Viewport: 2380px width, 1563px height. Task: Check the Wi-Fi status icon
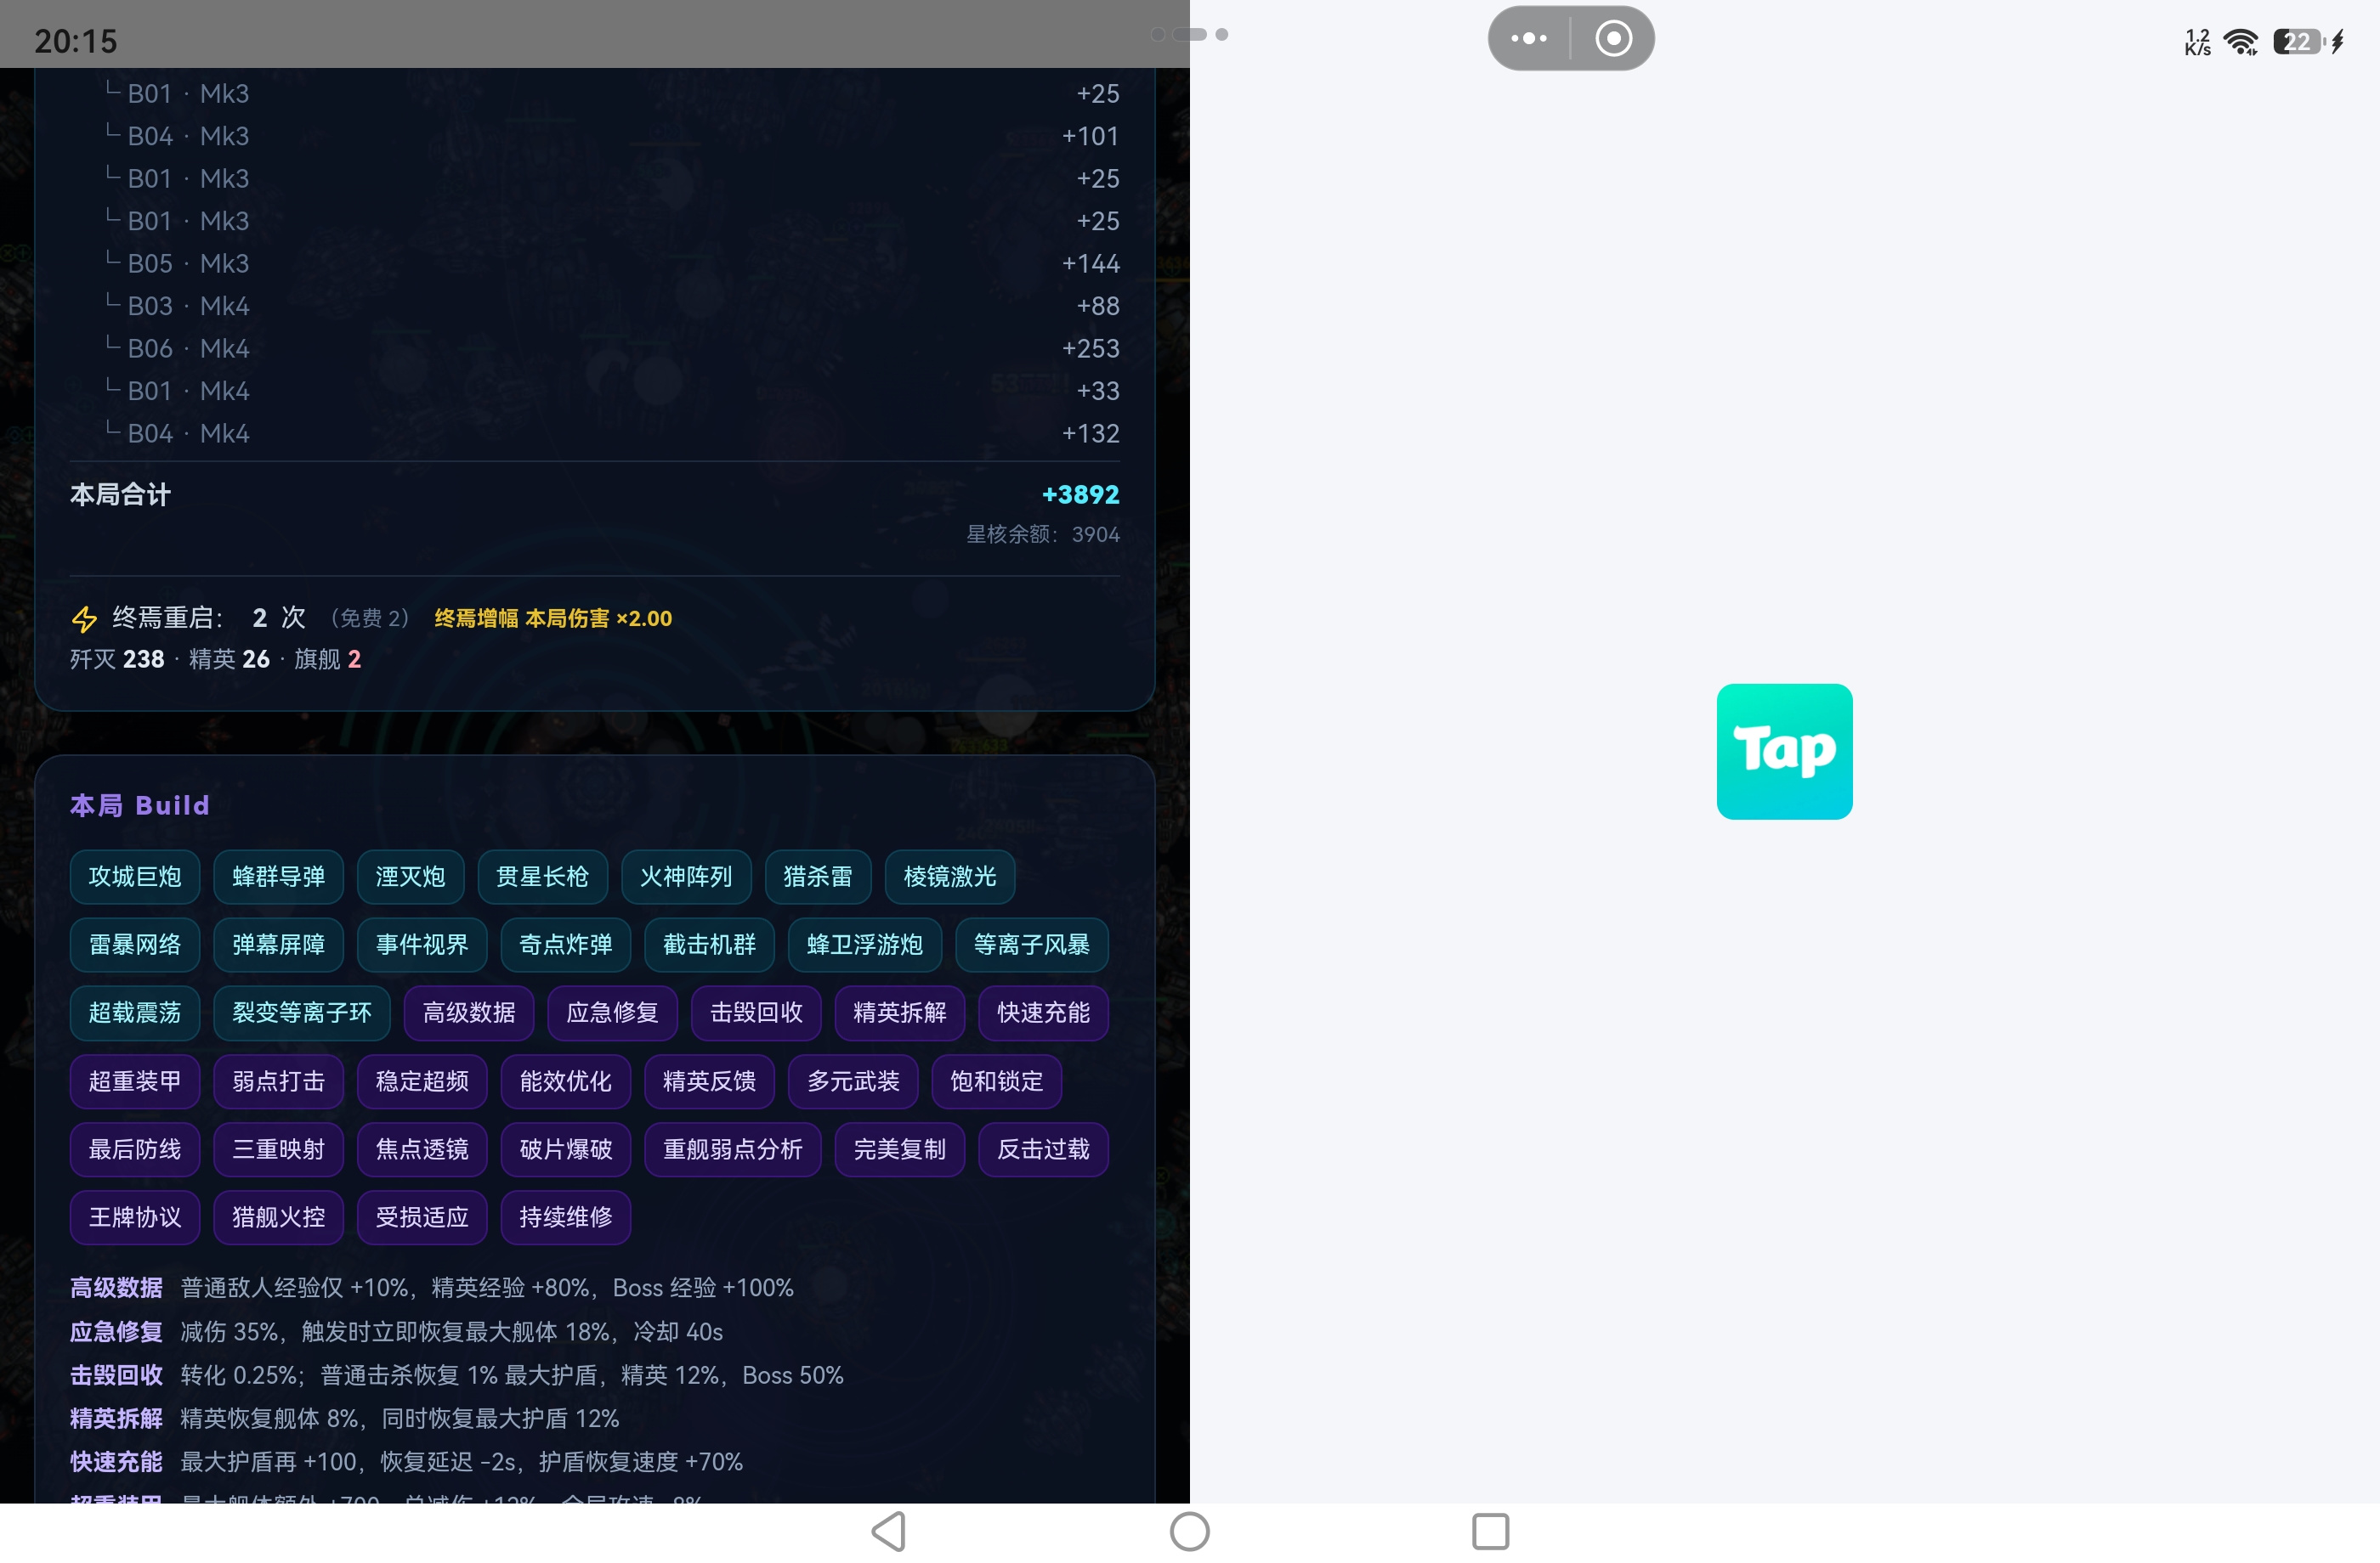(x=2241, y=41)
